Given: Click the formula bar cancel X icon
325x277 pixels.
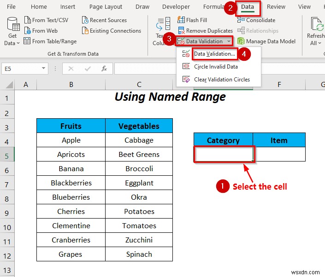Looking at the screenshot, I should (x=71, y=69).
